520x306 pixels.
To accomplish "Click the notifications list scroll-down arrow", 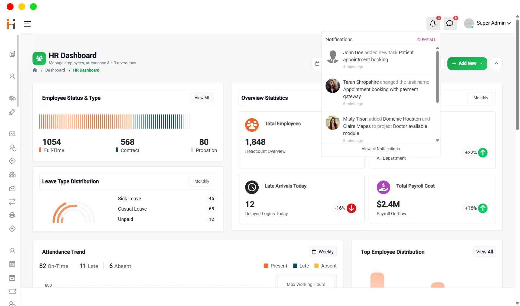I will (437, 140).
